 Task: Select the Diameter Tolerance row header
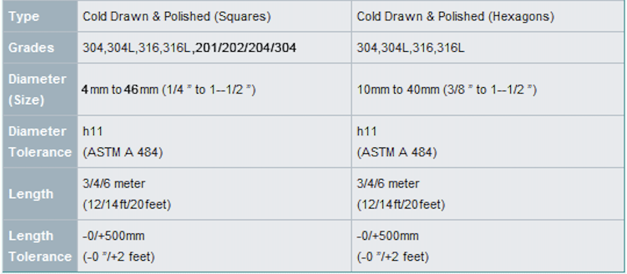pos(40,142)
